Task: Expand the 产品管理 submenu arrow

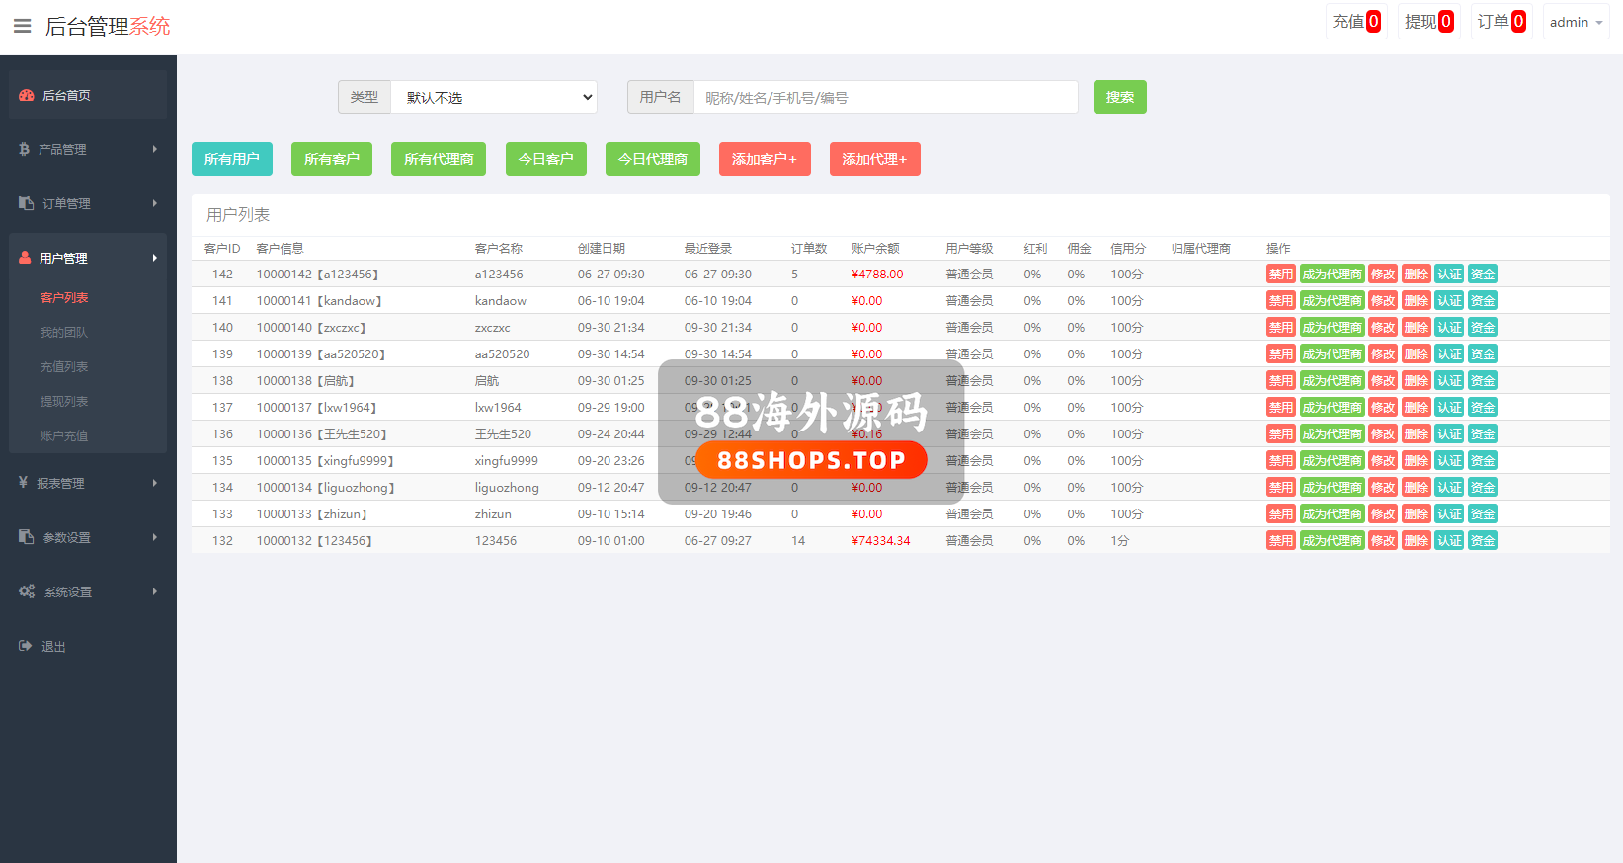Action: click(155, 149)
